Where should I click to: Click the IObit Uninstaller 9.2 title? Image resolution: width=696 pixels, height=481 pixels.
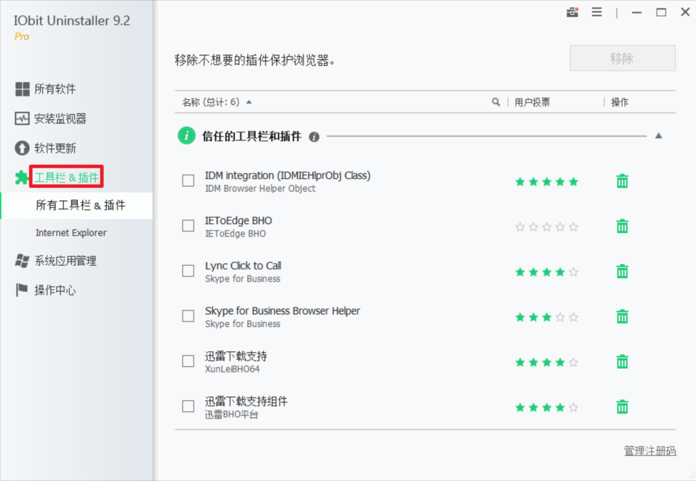pyautogui.click(x=72, y=21)
